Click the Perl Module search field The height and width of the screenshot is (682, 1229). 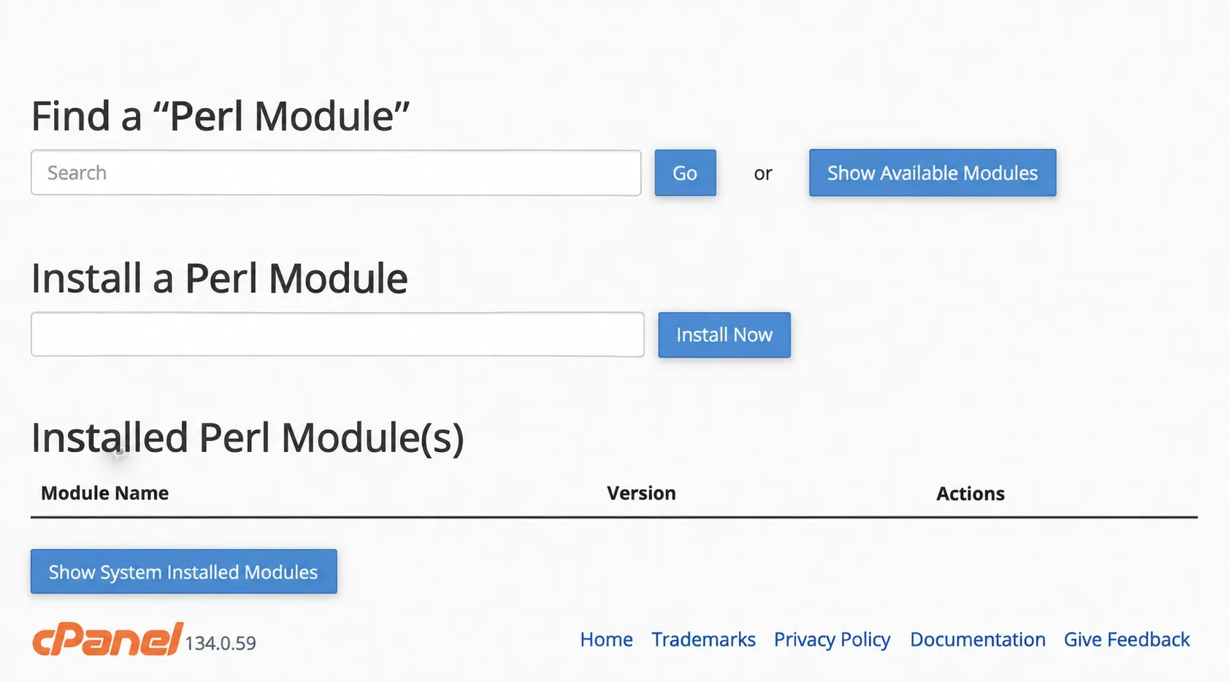(336, 173)
